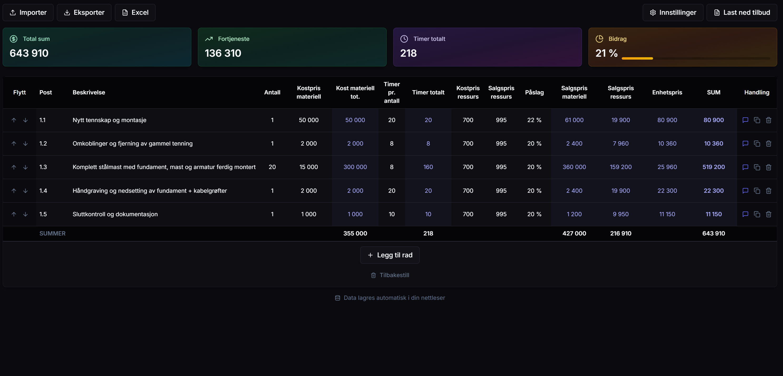Viewport: 783px width, 376px height.
Task: Export data with Eksporter button
Action: (x=84, y=12)
